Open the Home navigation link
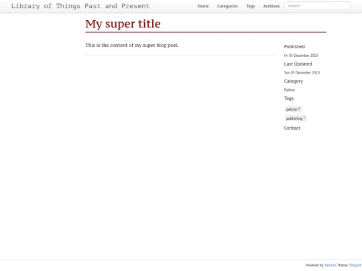Screen dimensions: 362x271 click(203, 6)
